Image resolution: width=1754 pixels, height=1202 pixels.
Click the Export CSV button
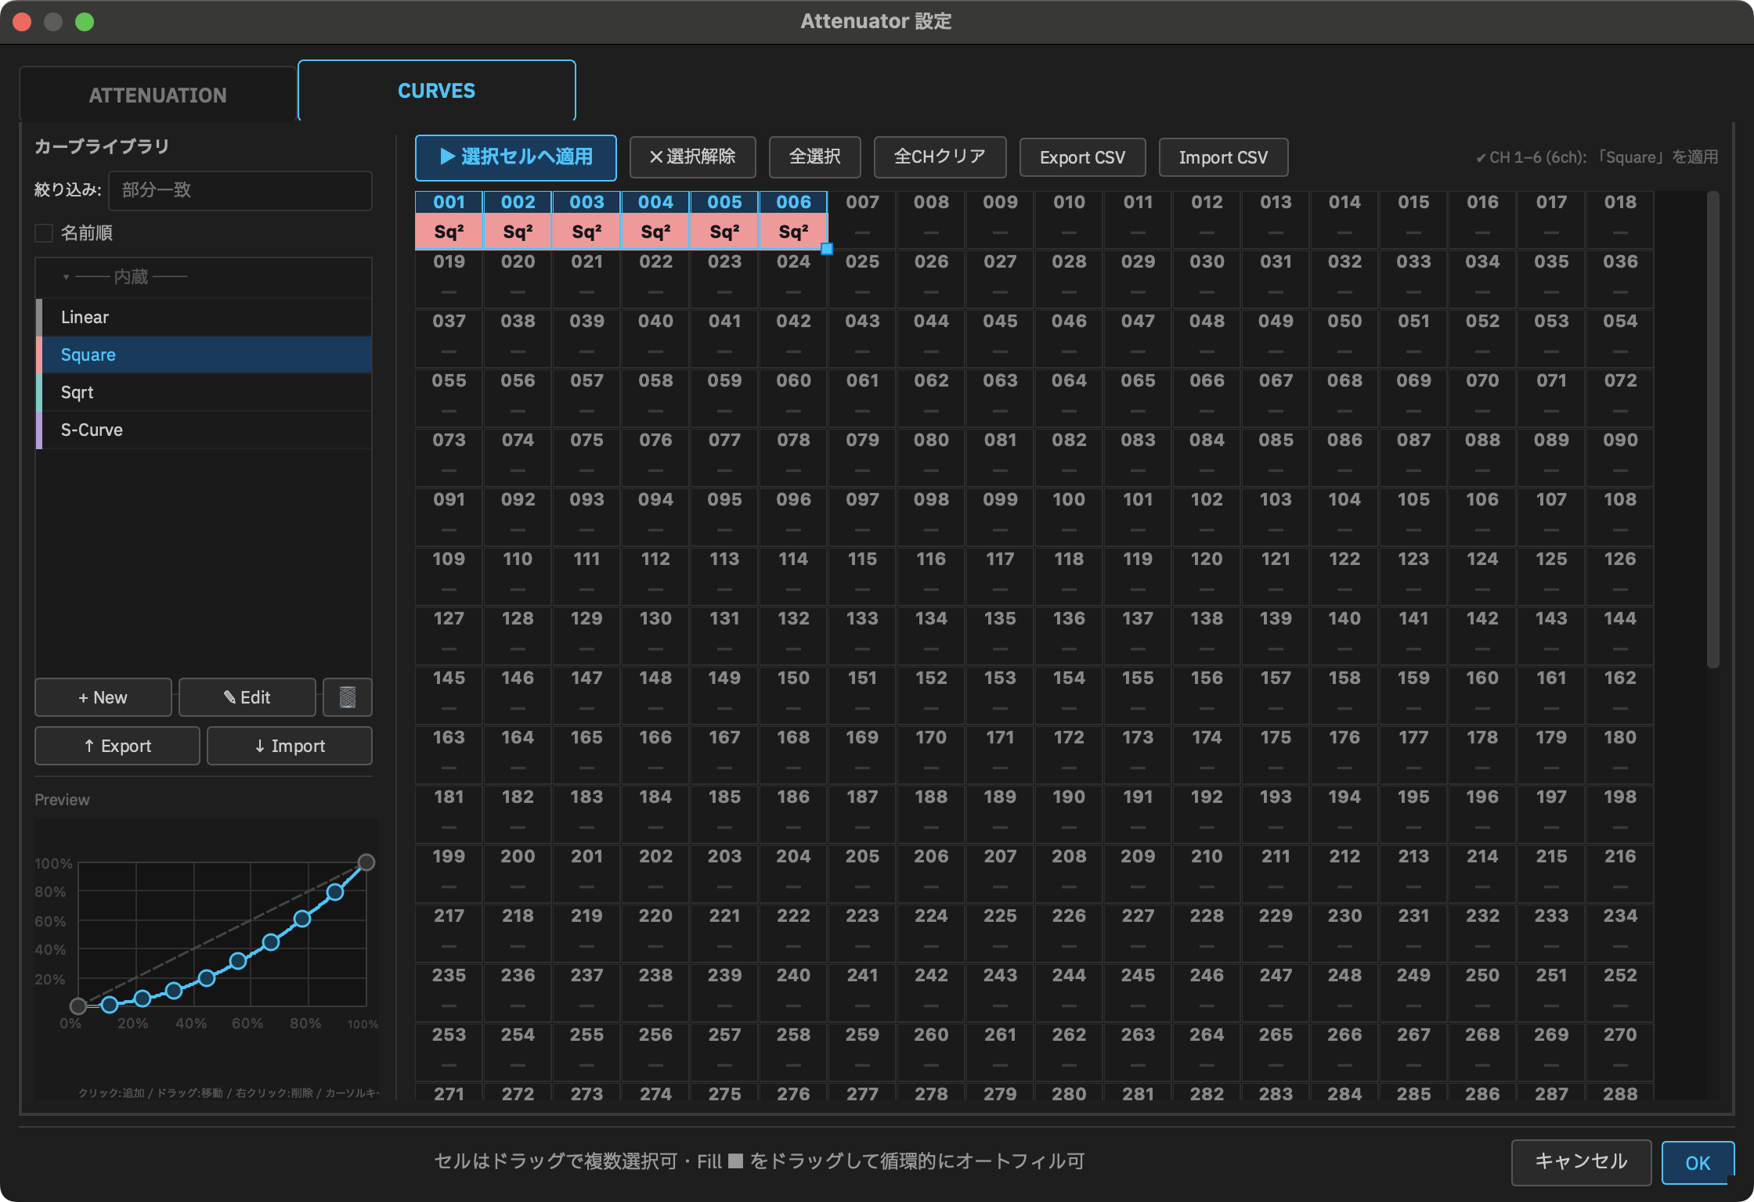click(x=1083, y=157)
